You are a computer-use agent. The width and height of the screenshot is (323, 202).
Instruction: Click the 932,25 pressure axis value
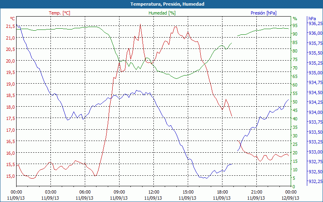coord(315,181)
